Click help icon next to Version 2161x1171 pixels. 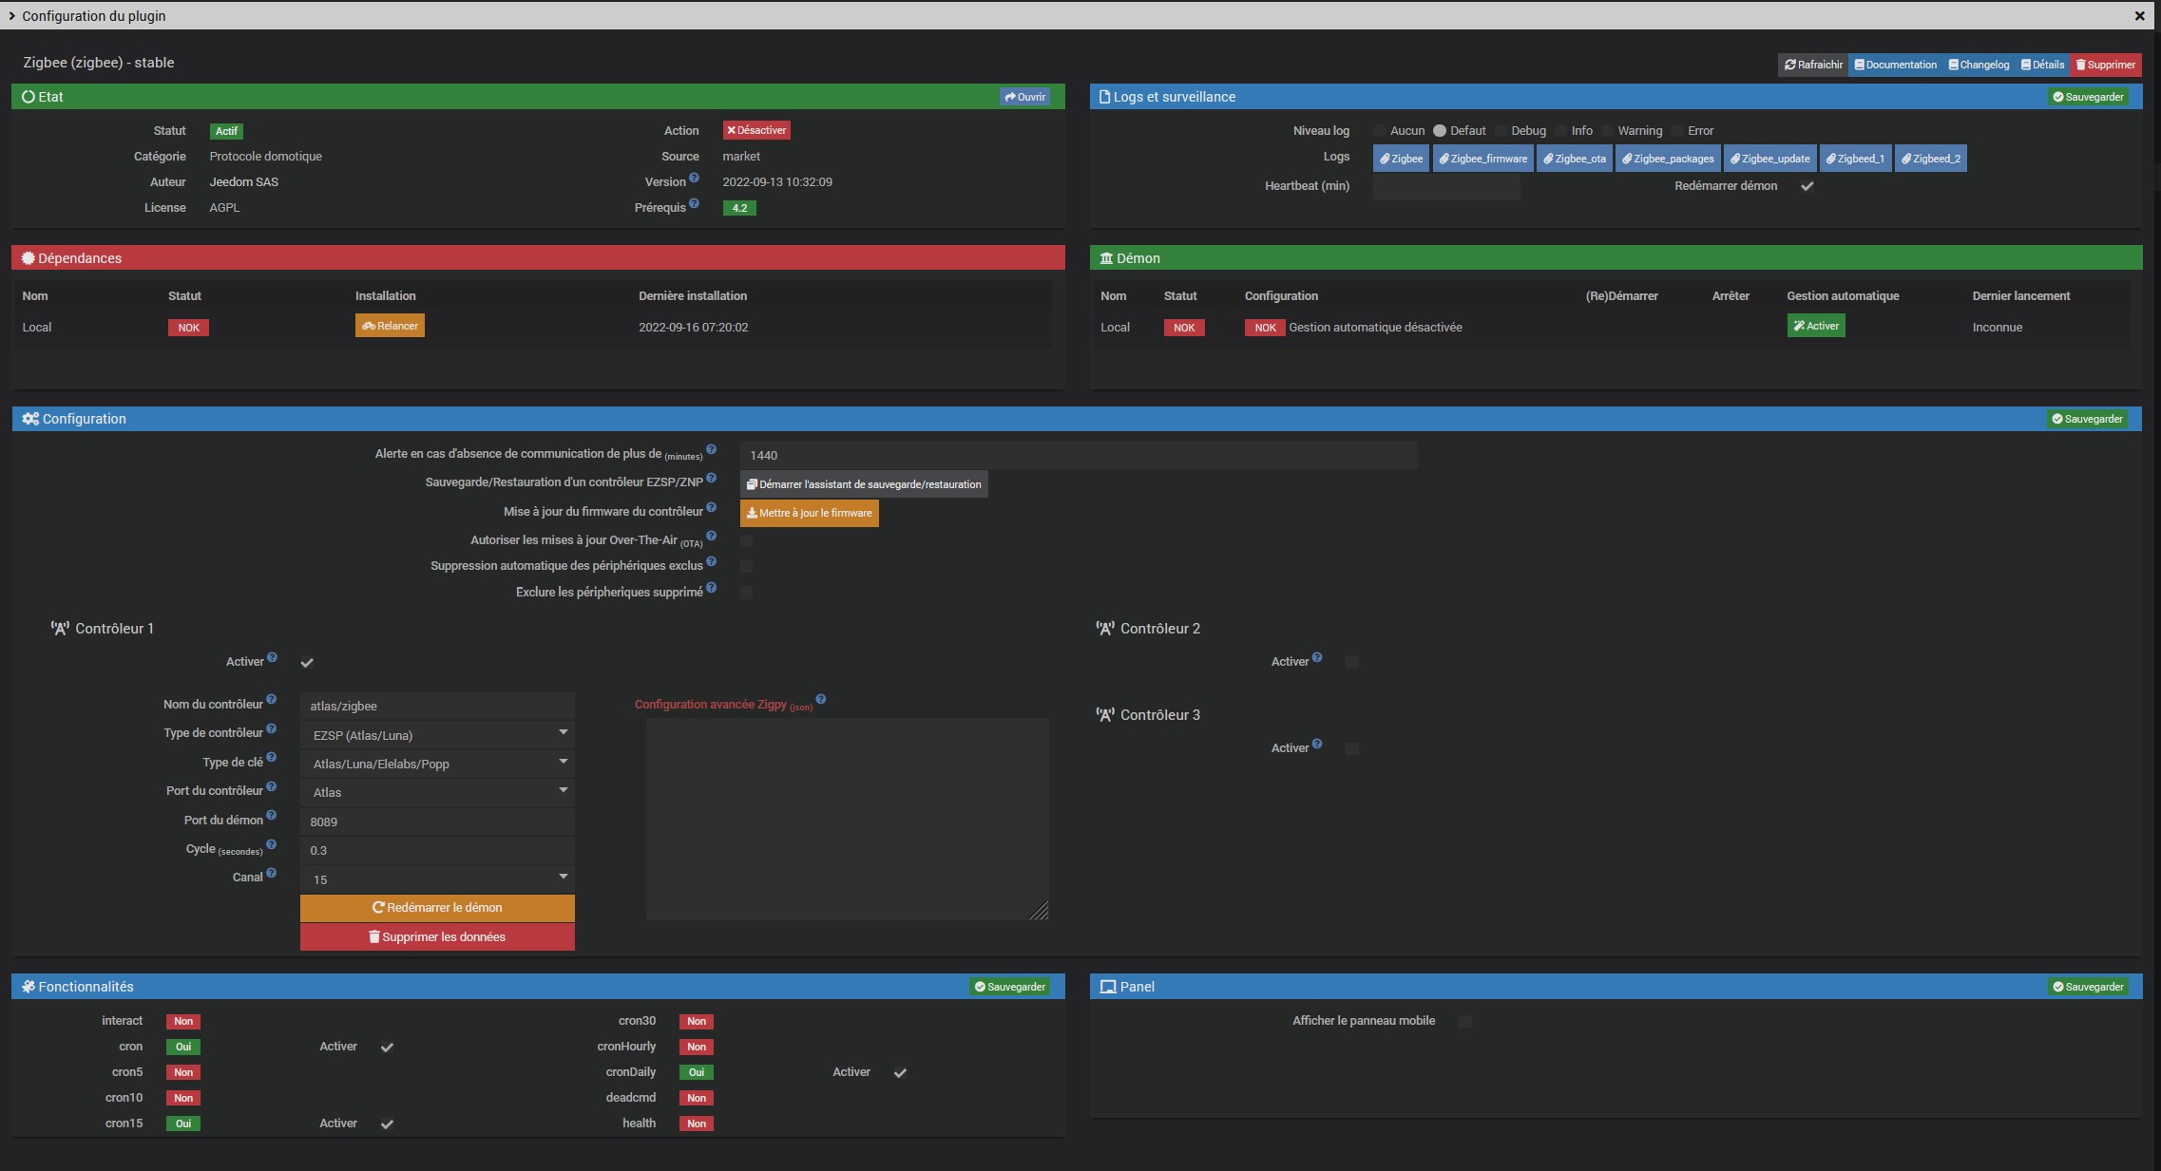[x=694, y=178]
